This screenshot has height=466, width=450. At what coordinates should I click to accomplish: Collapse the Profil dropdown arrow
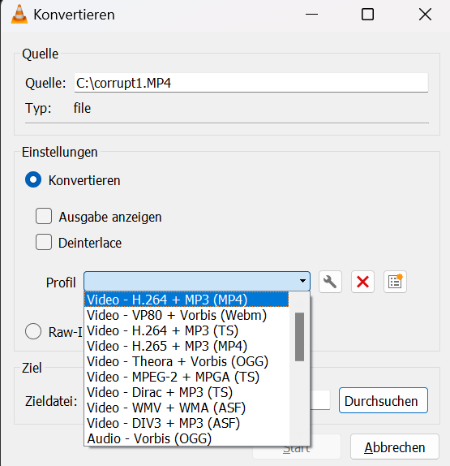302,281
